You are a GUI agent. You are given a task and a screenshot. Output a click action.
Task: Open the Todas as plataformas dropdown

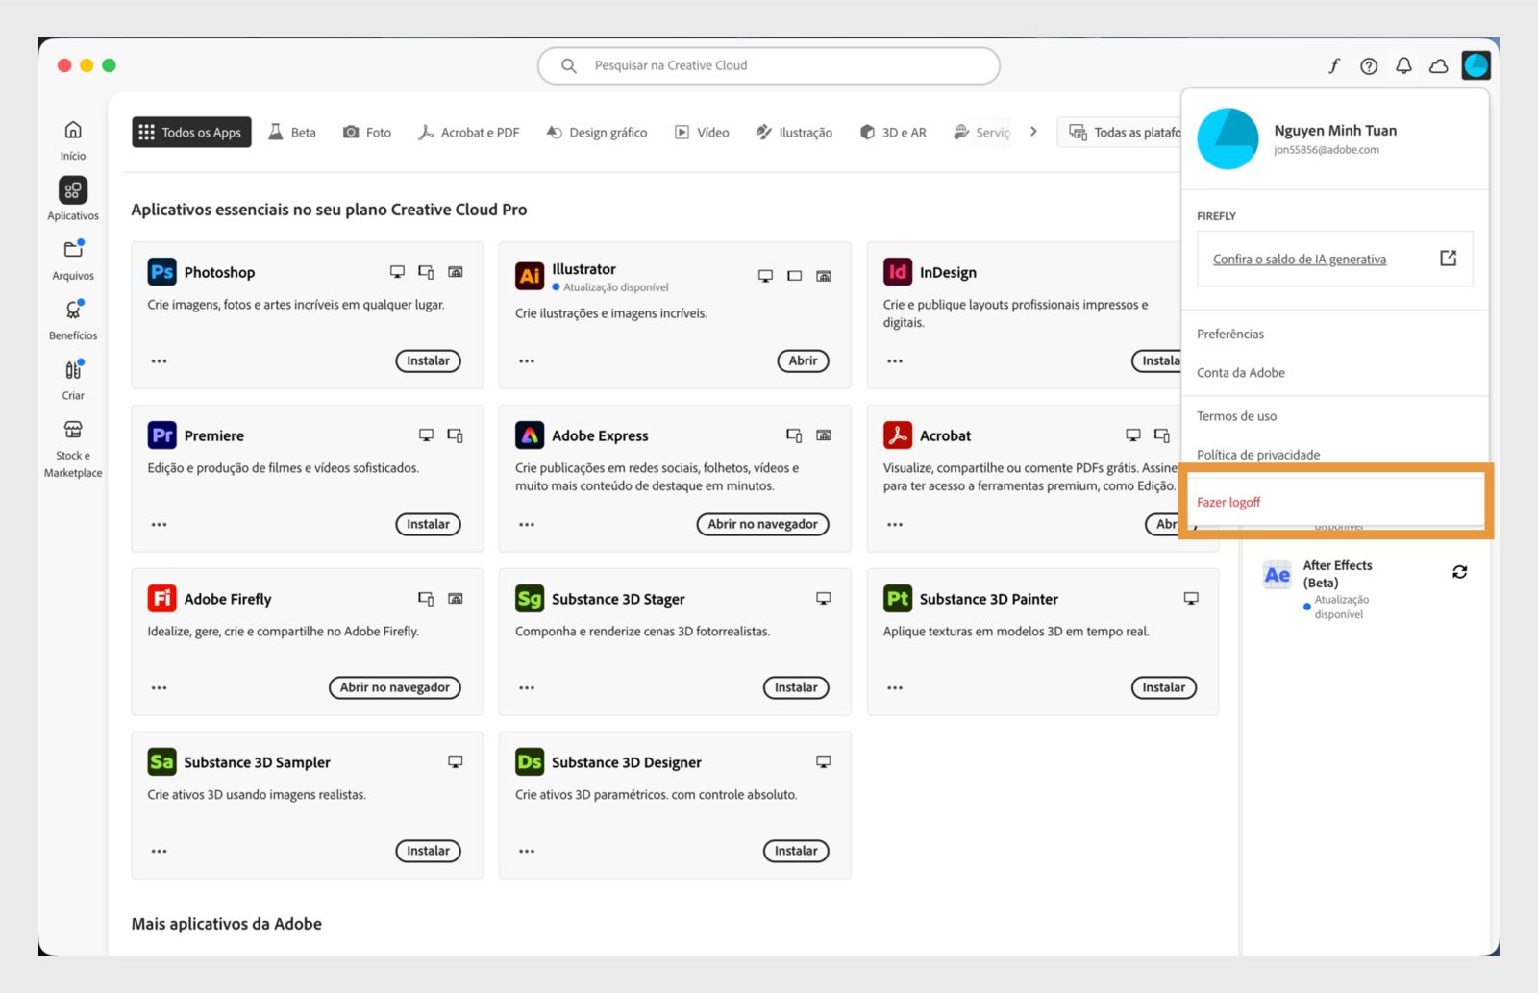pos(1121,132)
